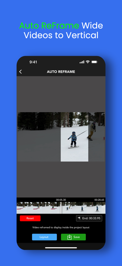The width and height of the screenshot is (122, 266).
Task: Click the green Save button
Action: [73, 237]
